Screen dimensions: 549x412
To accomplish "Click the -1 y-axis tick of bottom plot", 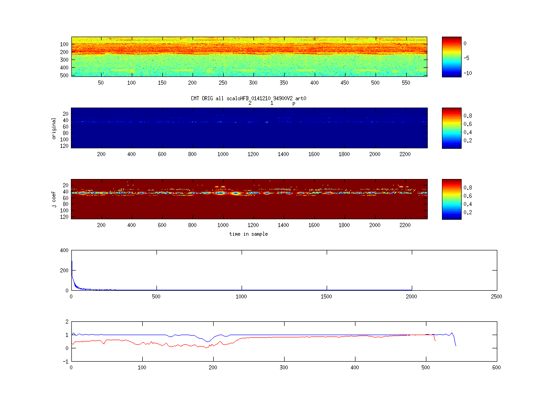I will [x=65, y=361].
